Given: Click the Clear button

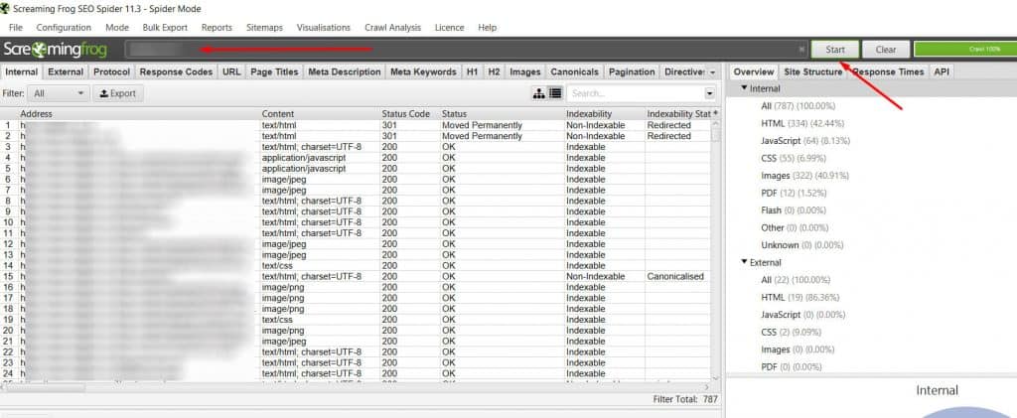Looking at the screenshot, I should [x=885, y=50].
